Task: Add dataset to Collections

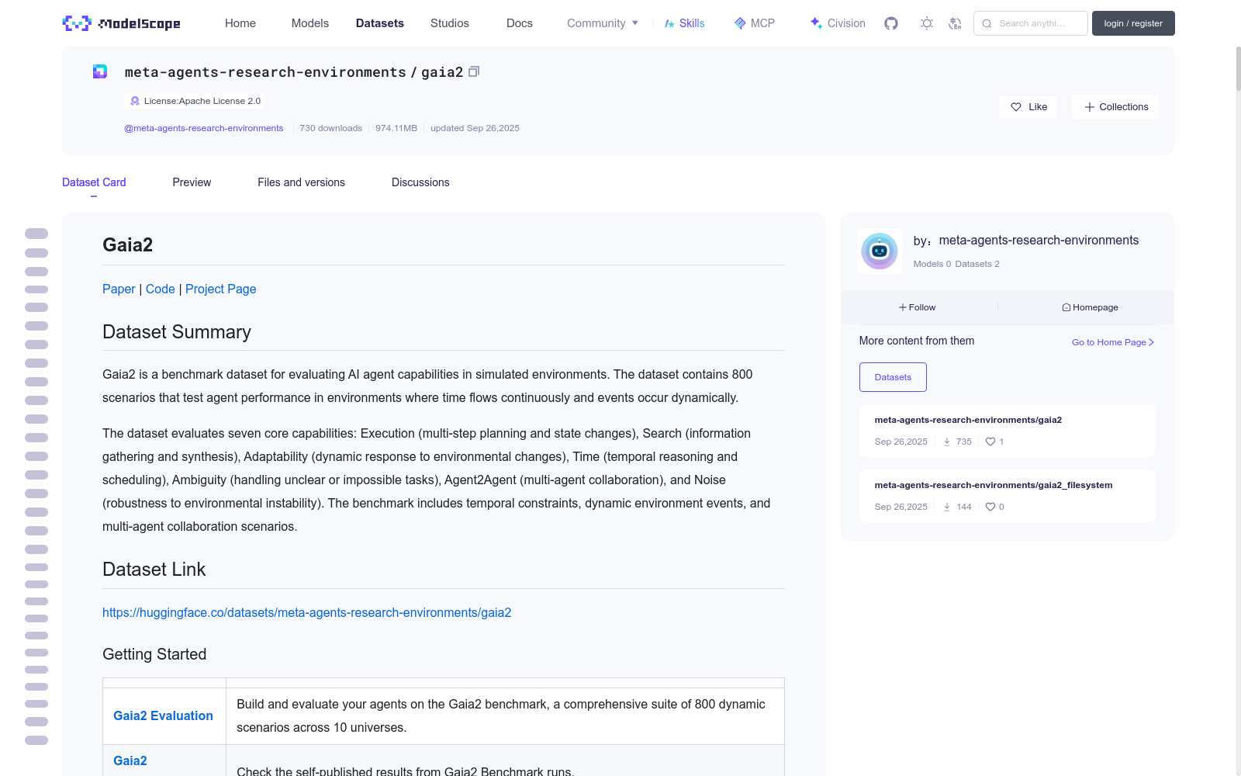Action: click(x=1115, y=107)
